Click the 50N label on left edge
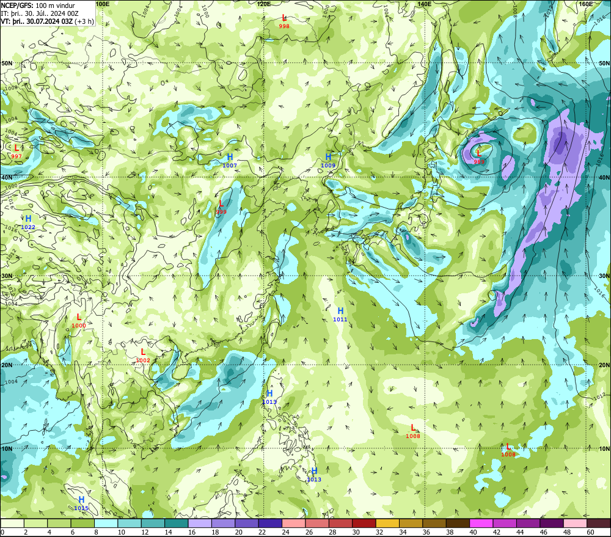 point(7,63)
